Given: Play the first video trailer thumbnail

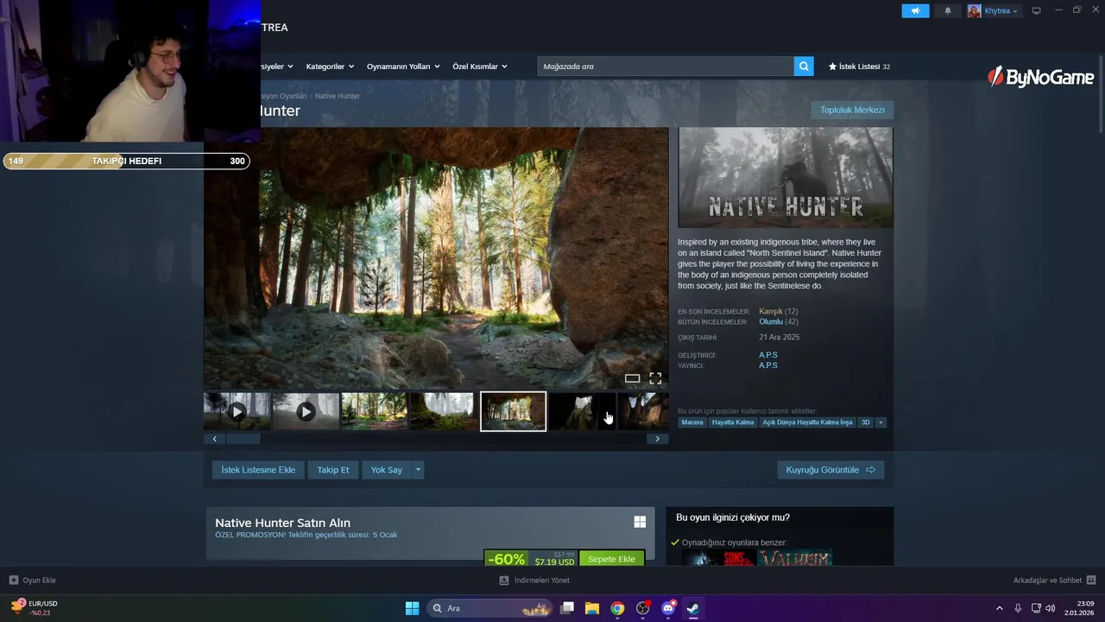Looking at the screenshot, I should pos(237,412).
